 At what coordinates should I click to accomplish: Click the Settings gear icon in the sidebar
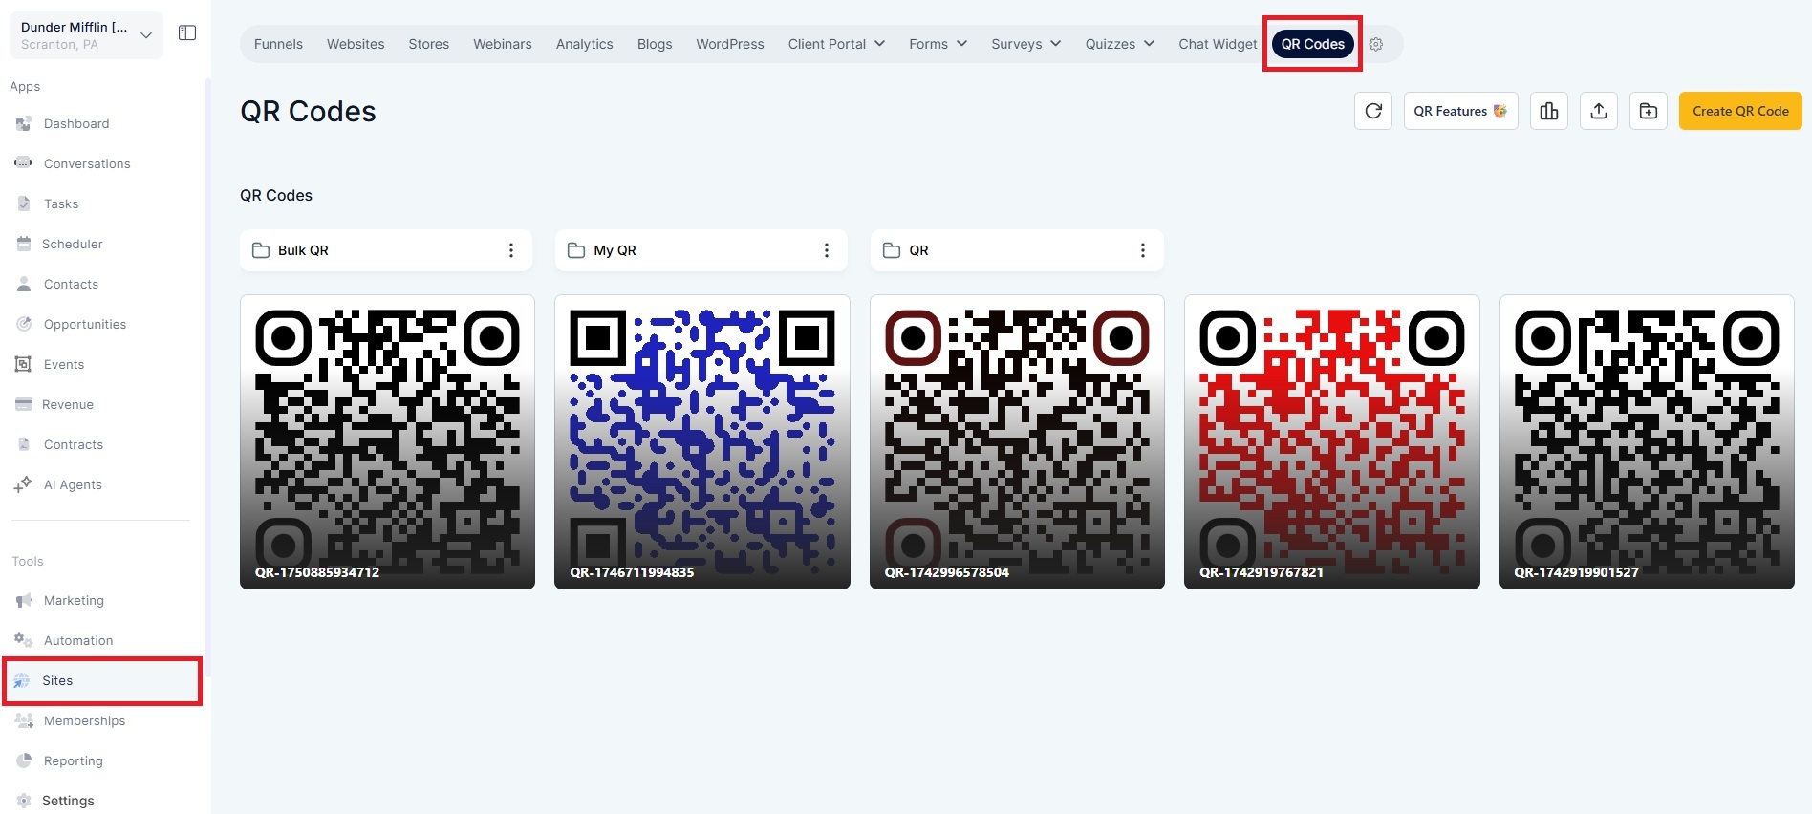point(24,801)
